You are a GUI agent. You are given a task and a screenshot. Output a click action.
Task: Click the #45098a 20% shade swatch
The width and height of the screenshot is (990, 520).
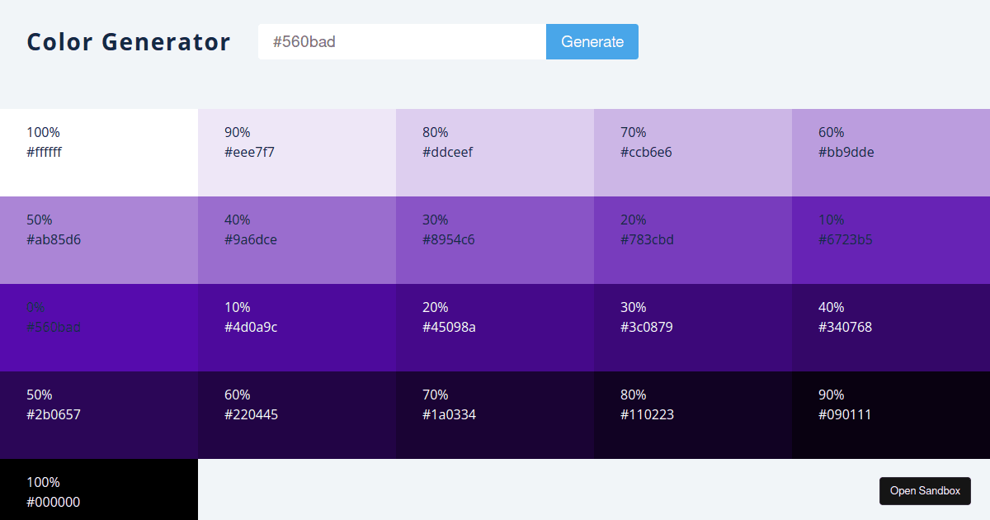click(495, 327)
